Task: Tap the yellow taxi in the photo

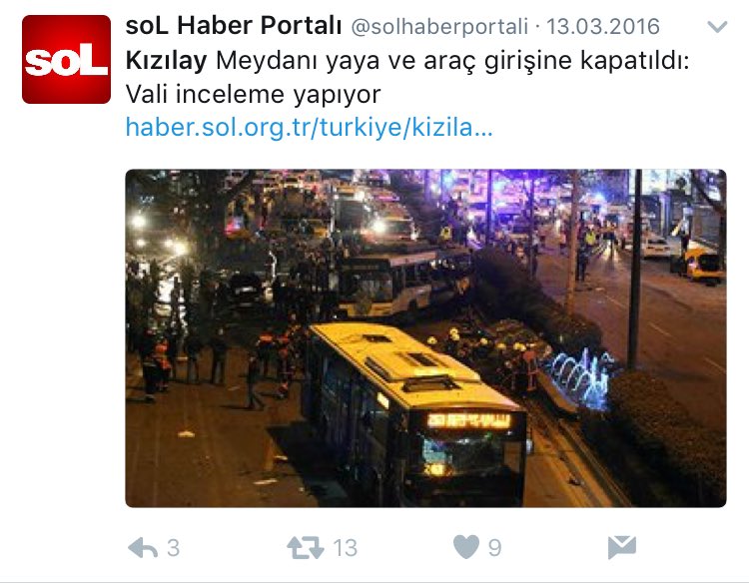Action: coord(703,265)
